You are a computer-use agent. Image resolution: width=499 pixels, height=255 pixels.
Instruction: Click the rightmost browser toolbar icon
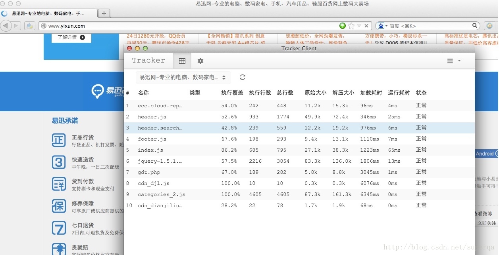click(489, 26)
